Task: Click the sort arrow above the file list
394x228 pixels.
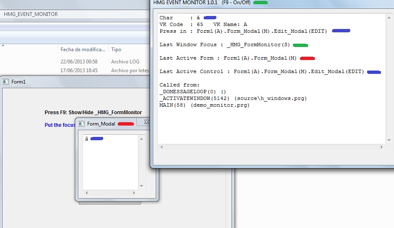Action: click(3, 45)
